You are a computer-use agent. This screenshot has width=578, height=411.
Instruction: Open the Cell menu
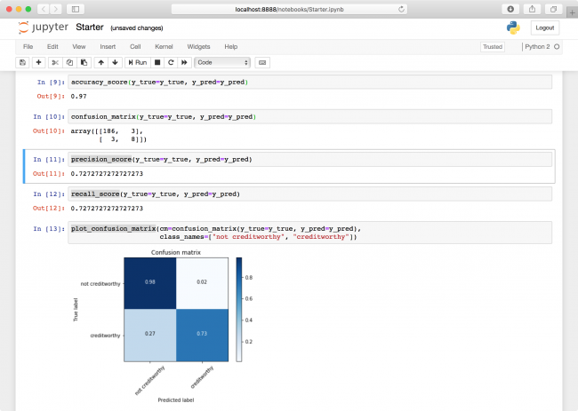135,47
